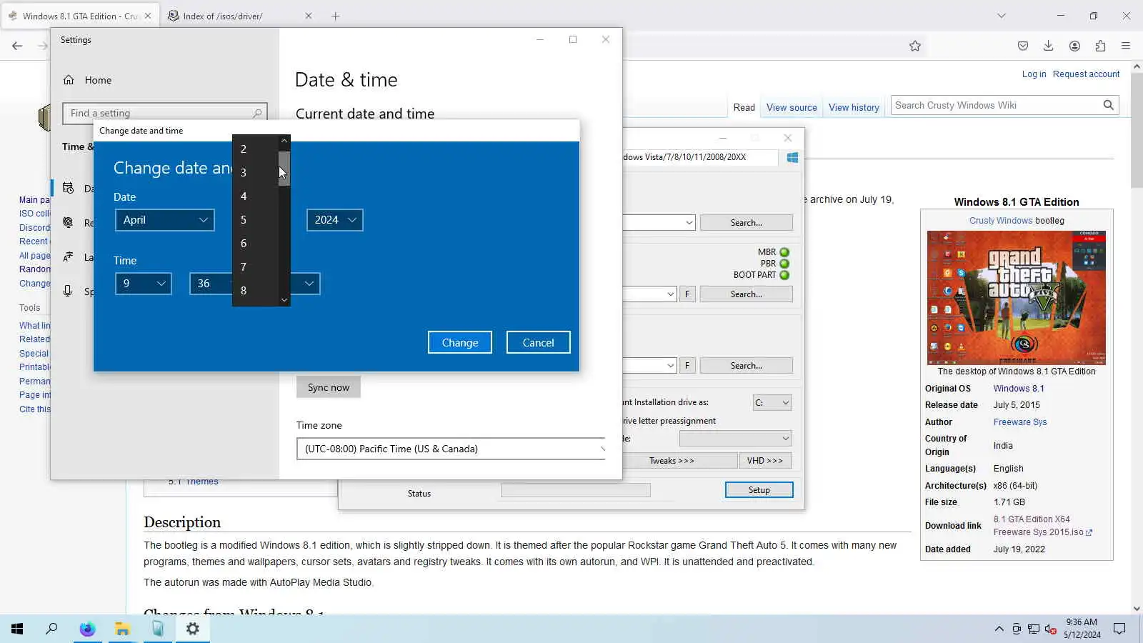The height and width of the screenshot is (643, 1143).
Task: Click the wiki search magnifier icon
Action: 1108,105
